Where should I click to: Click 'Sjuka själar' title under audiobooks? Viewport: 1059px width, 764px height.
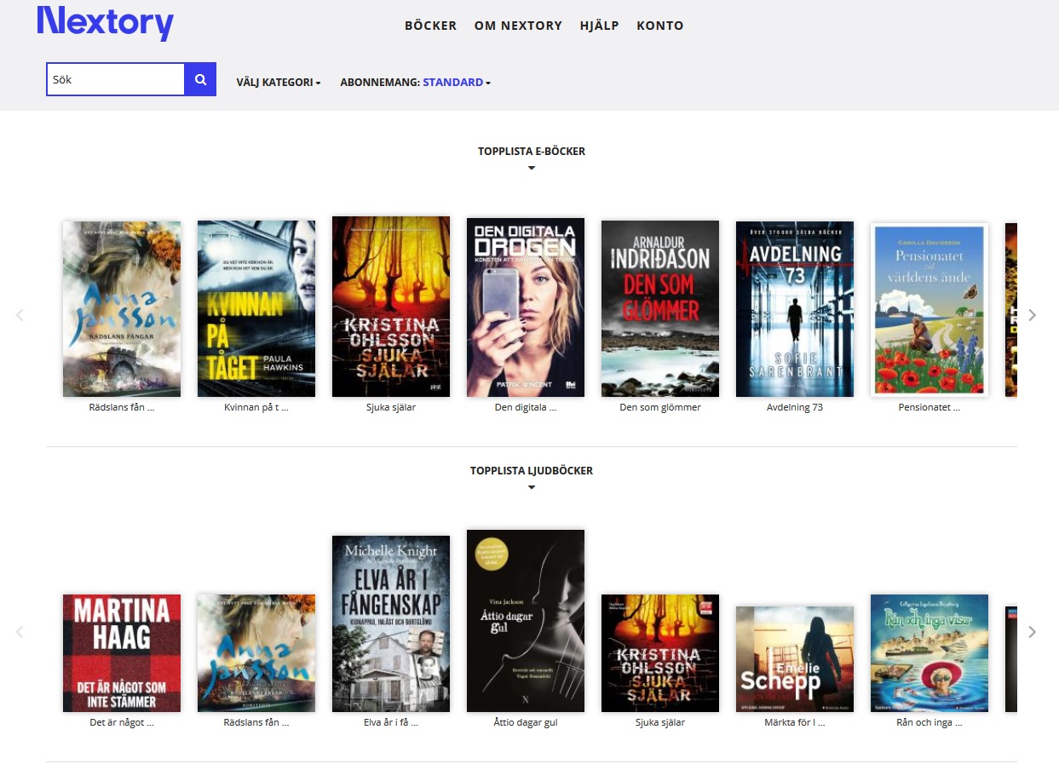[x=660, y=722]
